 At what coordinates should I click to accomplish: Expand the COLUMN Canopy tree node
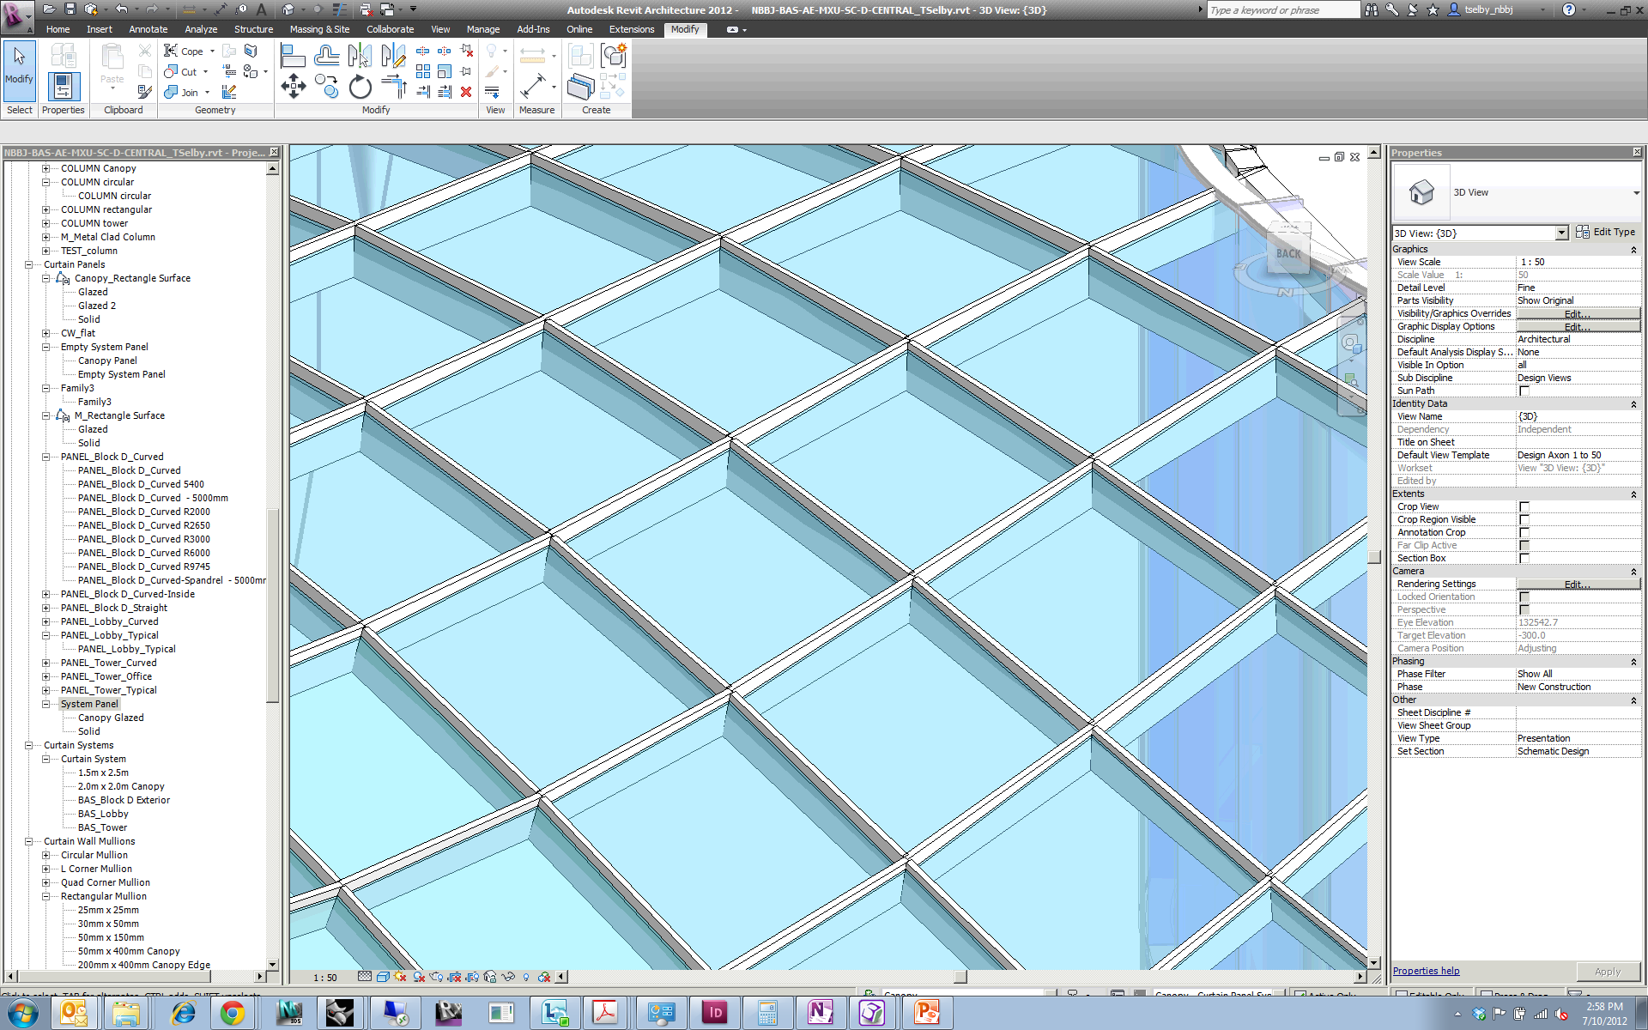46,168
